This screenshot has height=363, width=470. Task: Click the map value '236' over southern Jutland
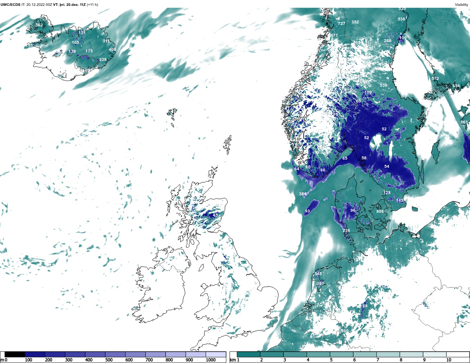click(x=346, y=231)
